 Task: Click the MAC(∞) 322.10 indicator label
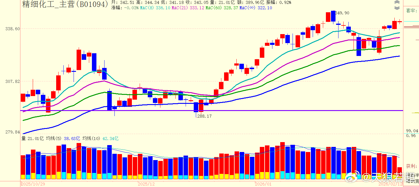[x=256, y=8]
